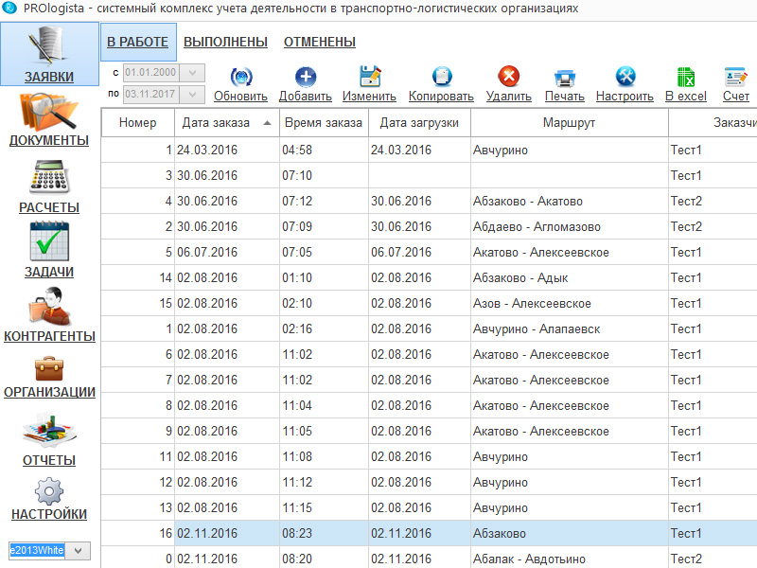Click the Обновить text link
This screenshot has width=757, height=568.
point(241,97)
